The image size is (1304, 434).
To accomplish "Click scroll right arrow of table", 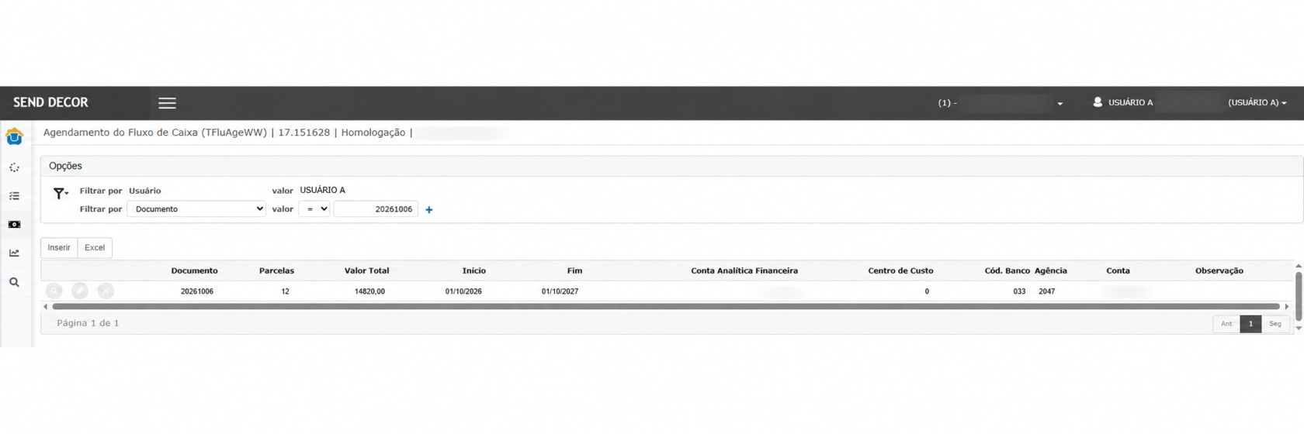I will pos(1287,307).
